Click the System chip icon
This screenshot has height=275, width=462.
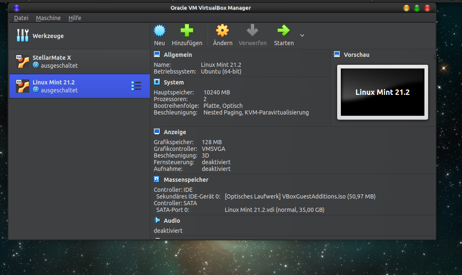coord(157,82)
